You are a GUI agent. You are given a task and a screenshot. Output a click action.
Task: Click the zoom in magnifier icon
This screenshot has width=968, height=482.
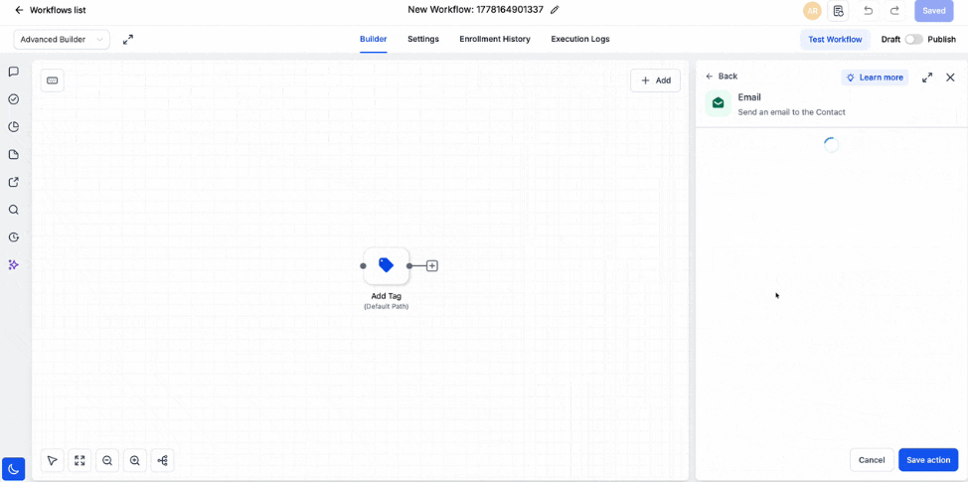click(x=134, y=460)
